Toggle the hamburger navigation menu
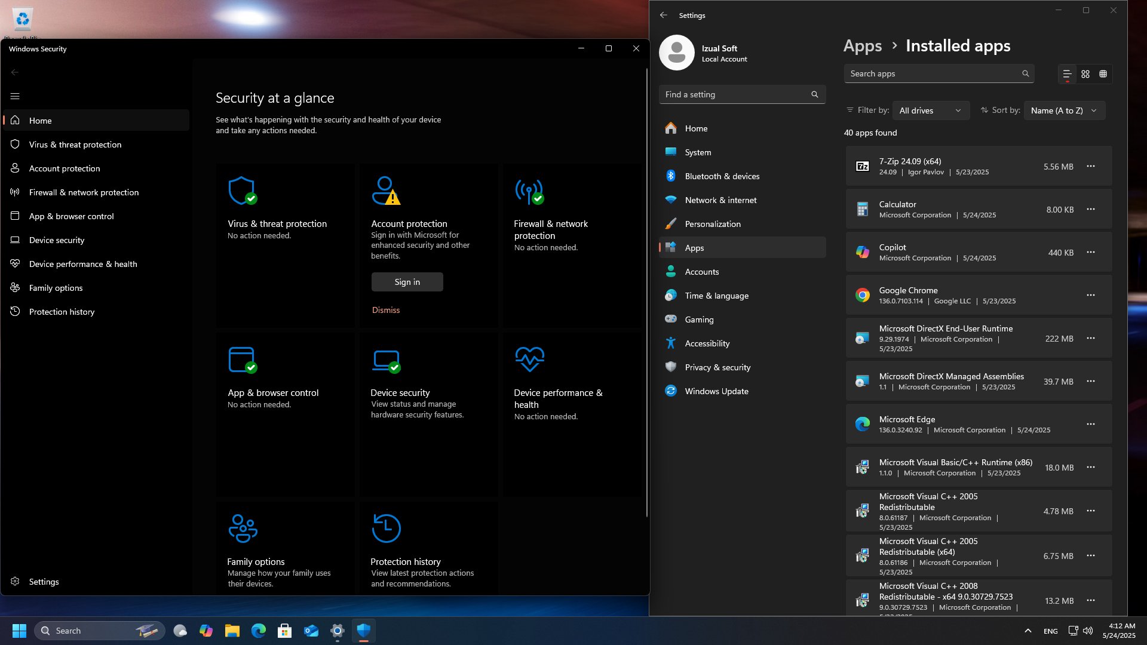Viewport: 1147px width, 645px height. pyautogui.click(x=15, y=96)
